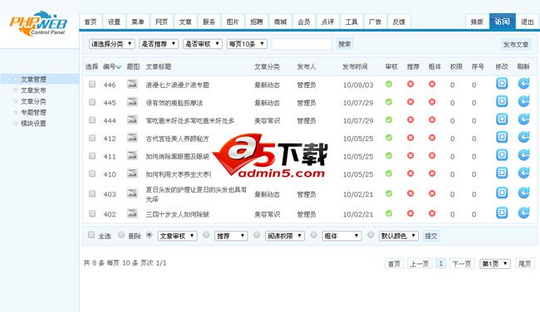The width and height of the screenshot is (540, 312).
Task: Refresh article 444 using its 刷新 icon
Action: (523, 119)
